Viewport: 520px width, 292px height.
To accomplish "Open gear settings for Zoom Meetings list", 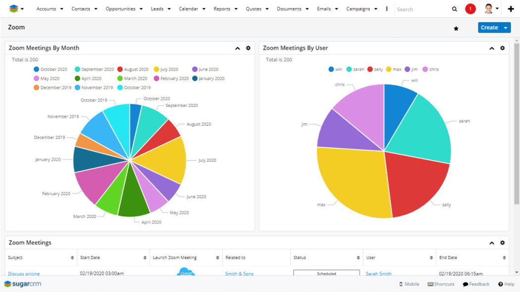I will click(x=503, y=243).
